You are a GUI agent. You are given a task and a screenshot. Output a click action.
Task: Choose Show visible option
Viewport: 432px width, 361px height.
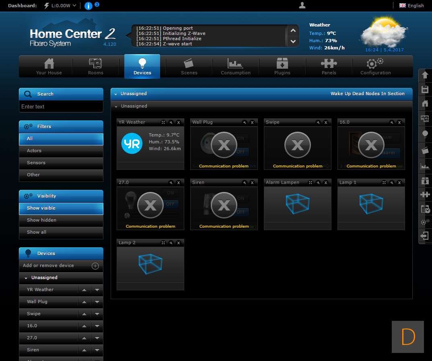(x=61, y=208)
